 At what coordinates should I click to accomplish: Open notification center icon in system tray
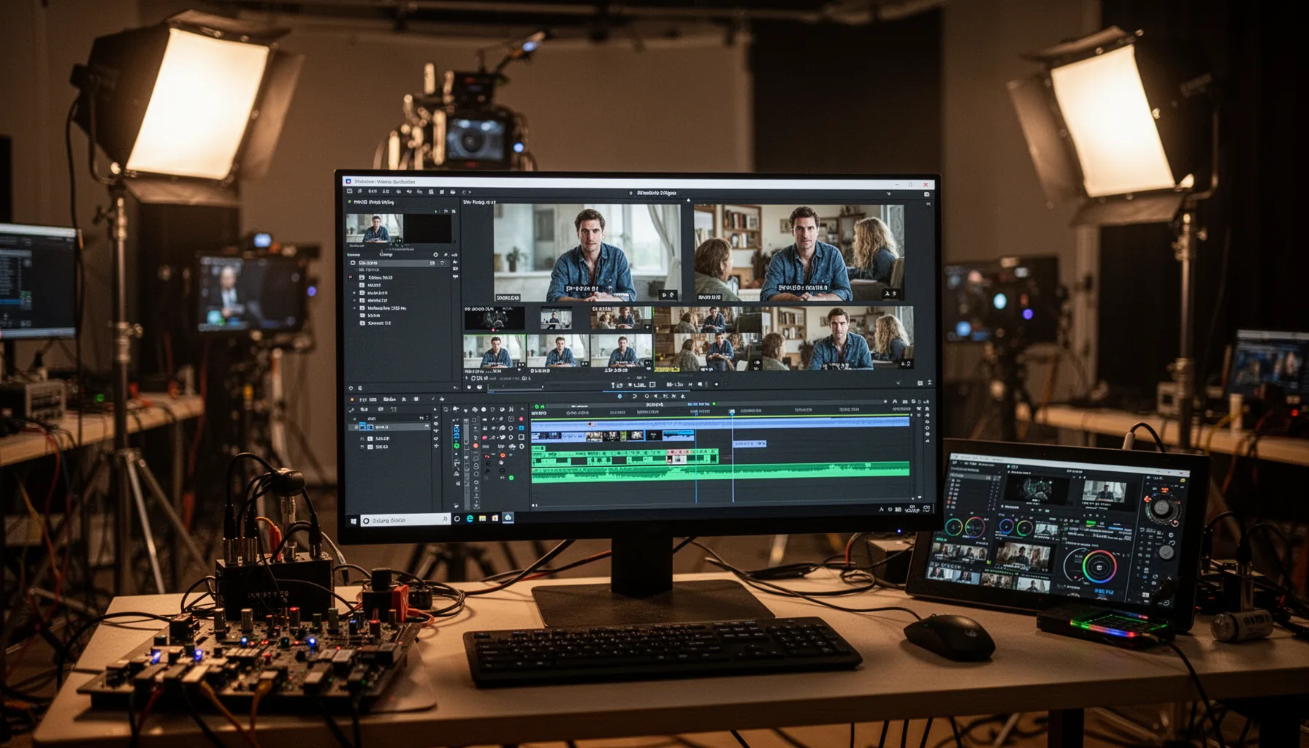tap(926, 508)
